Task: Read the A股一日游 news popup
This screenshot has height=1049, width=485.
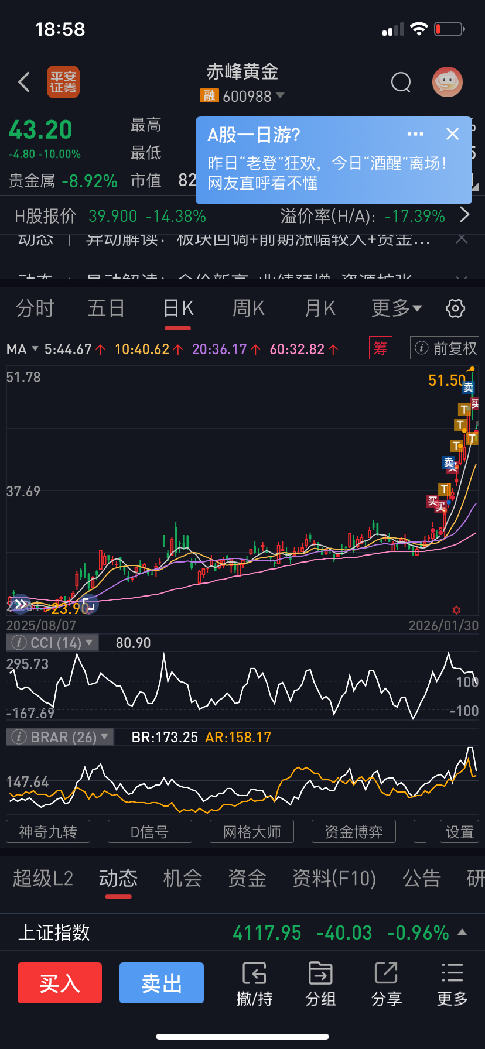Action: tap(334, 160)
